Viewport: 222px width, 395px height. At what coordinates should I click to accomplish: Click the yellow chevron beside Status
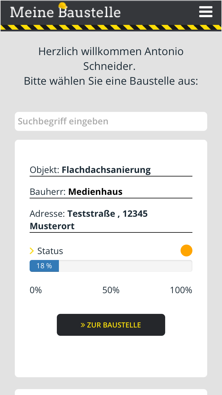click(x=32, y=251)
